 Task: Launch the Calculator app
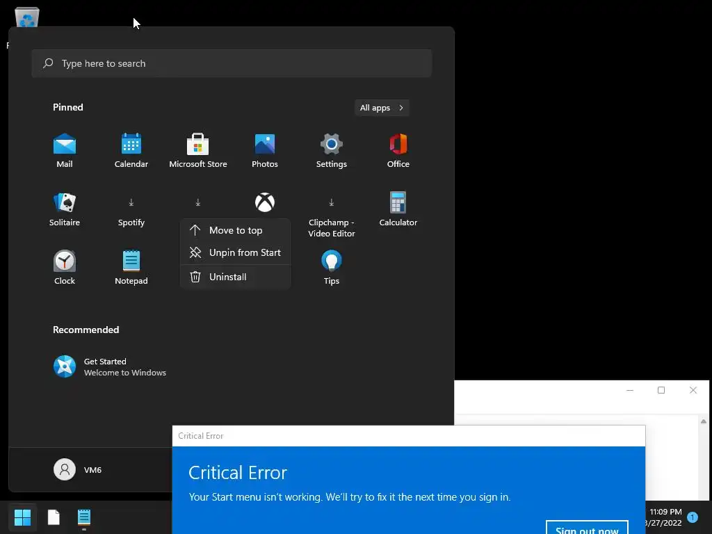[398, 209]
